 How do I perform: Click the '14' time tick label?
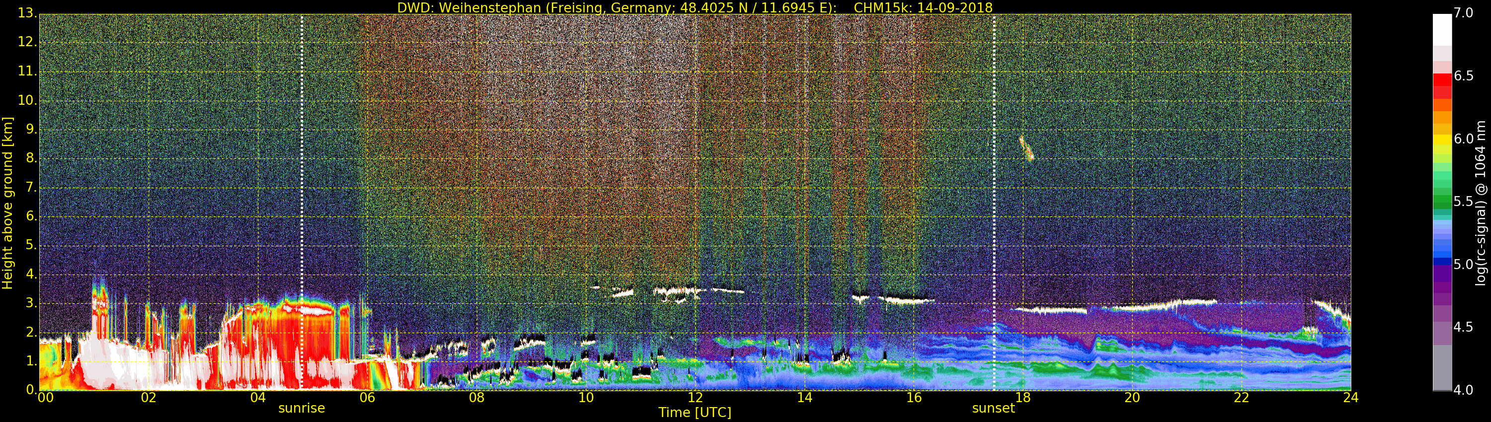pyautogui.click(x=805, y=398)
